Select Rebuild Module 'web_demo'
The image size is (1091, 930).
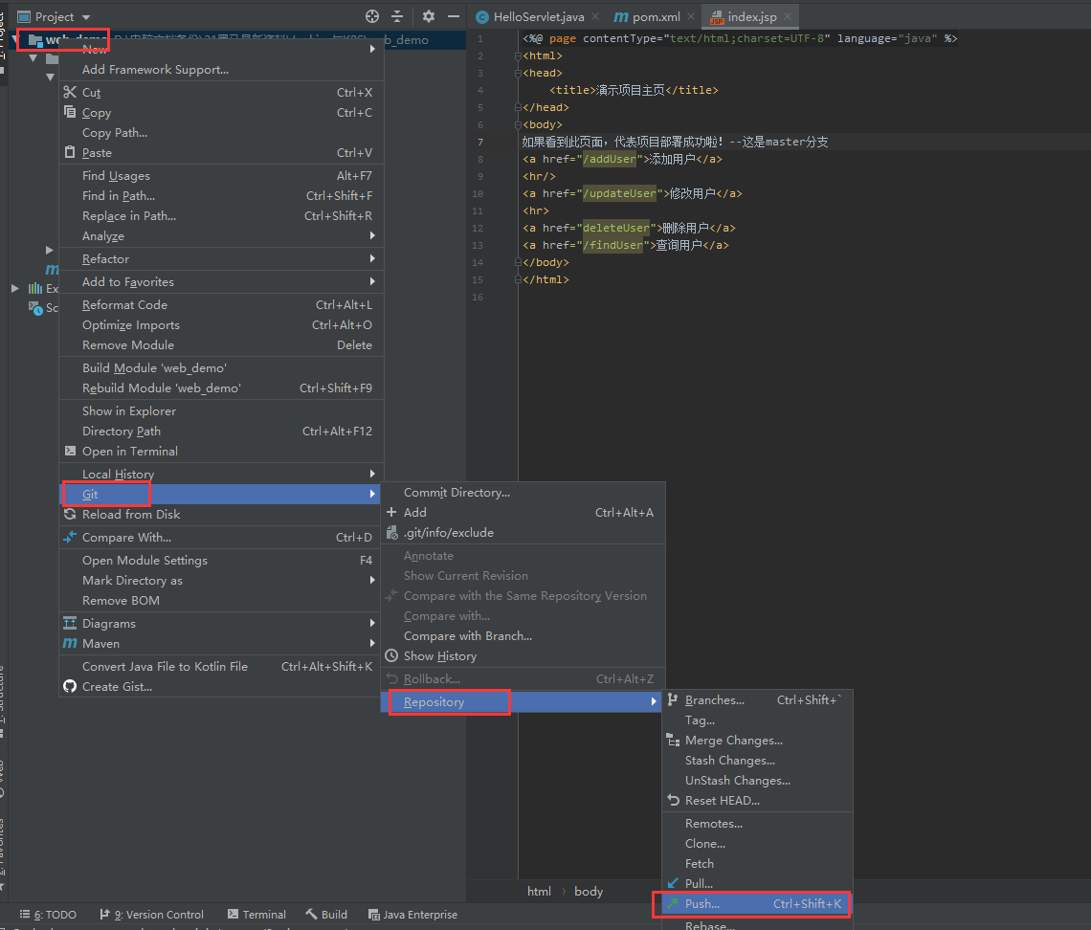coord(221,387)
